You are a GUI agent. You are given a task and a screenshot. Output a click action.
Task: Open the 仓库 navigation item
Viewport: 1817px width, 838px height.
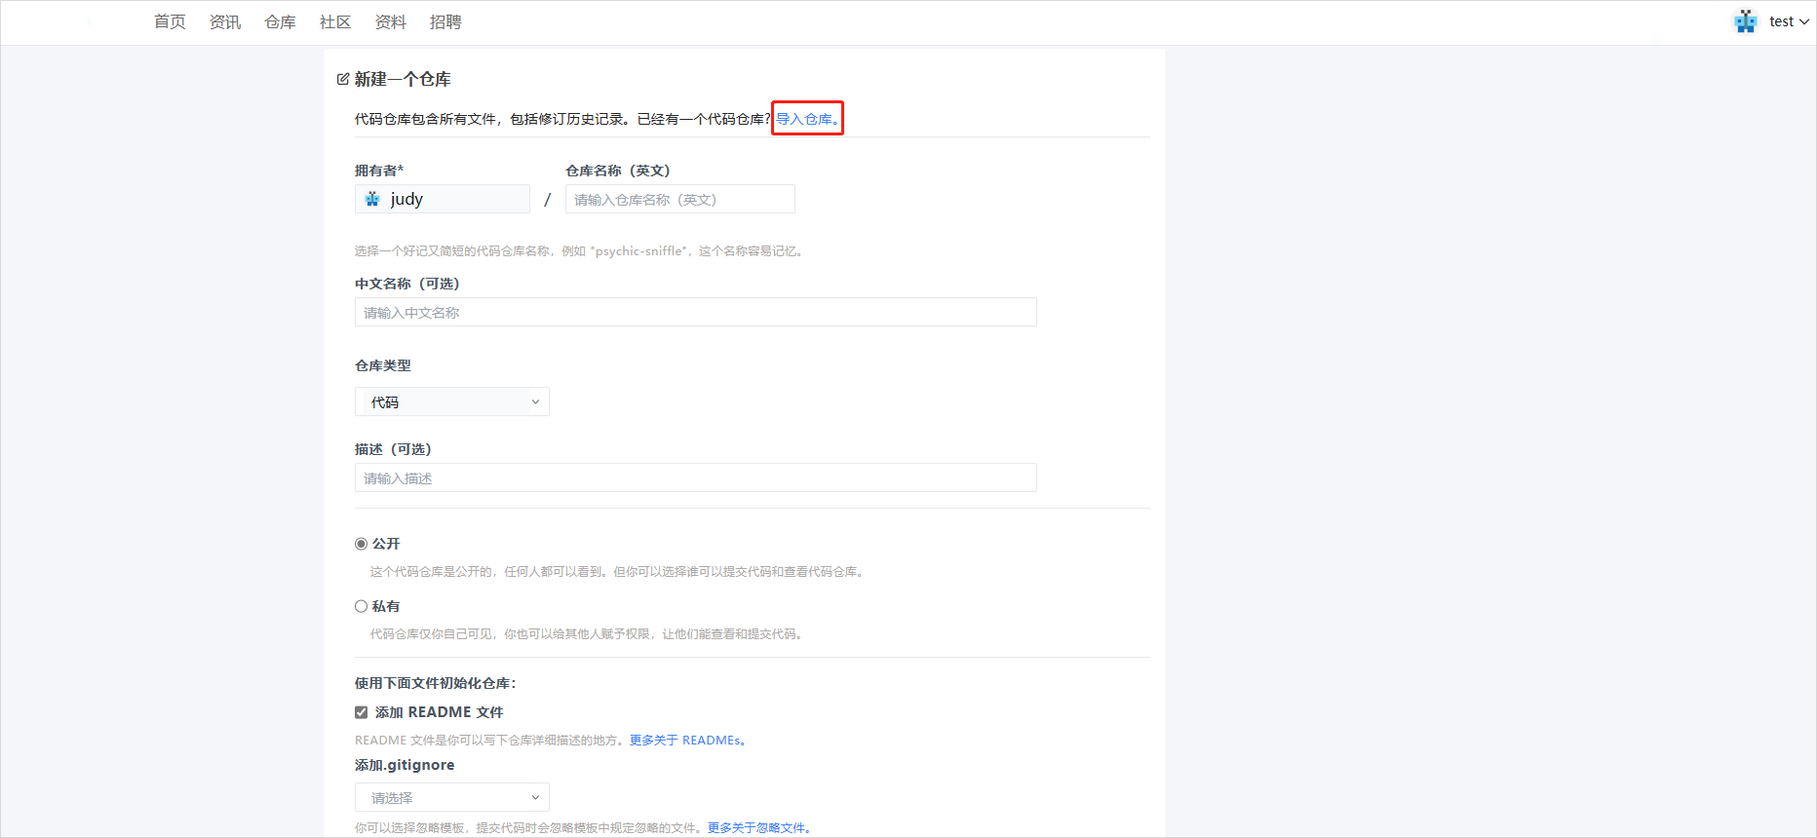(x=280, y=21)
